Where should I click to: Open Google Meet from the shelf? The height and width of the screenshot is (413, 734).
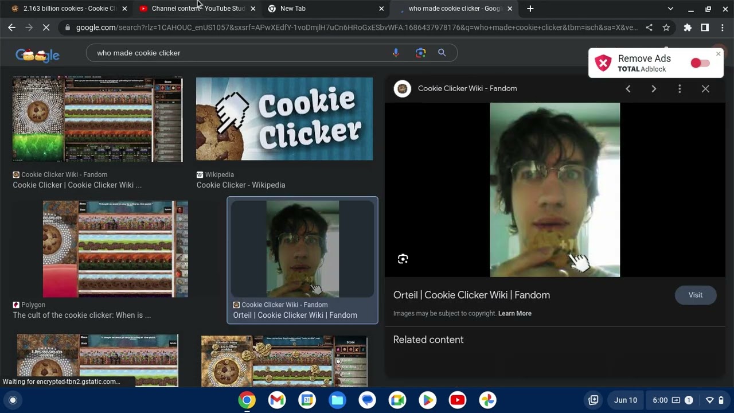tap(397, 400)
